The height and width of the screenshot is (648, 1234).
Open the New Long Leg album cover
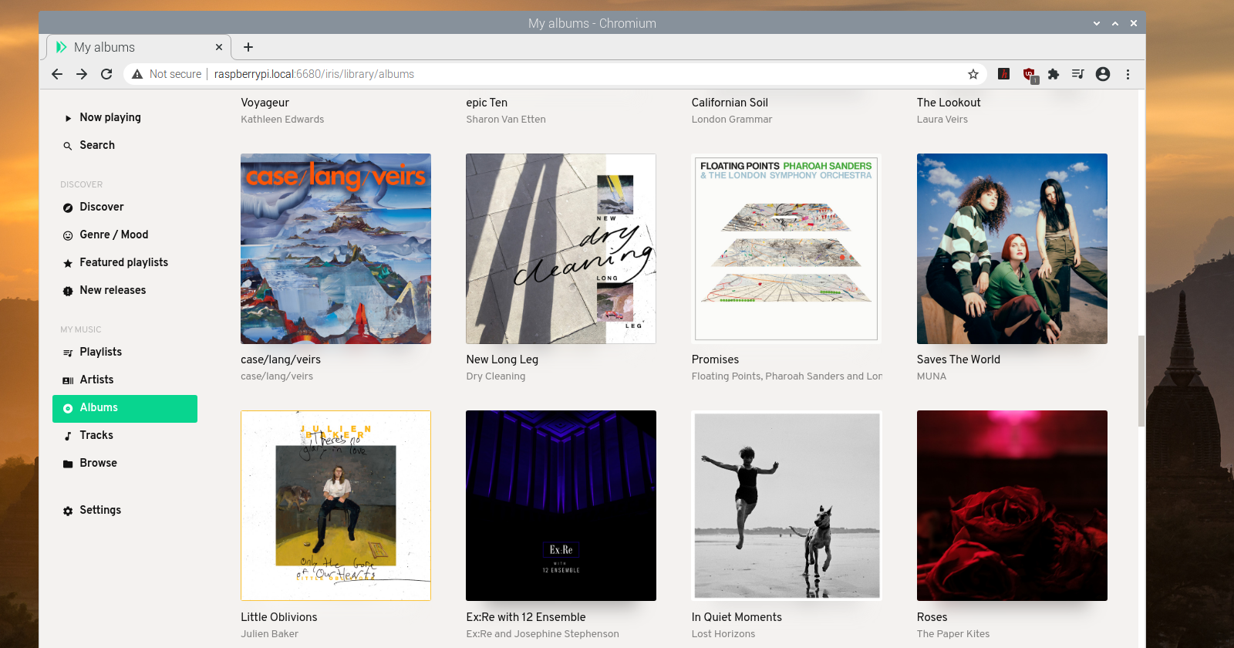coord(561,248)
